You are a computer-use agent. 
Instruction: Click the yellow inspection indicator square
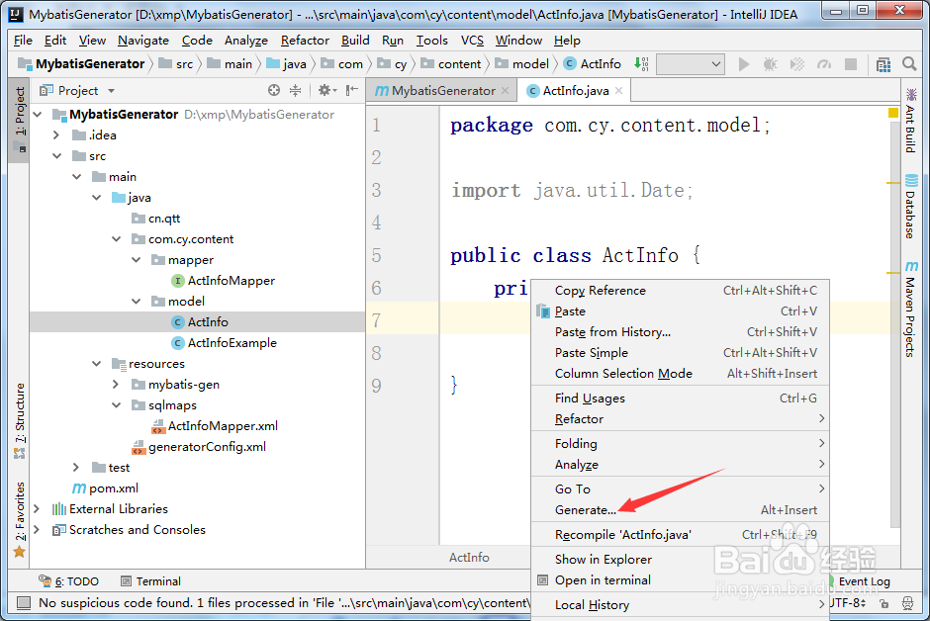click(893, 113)
